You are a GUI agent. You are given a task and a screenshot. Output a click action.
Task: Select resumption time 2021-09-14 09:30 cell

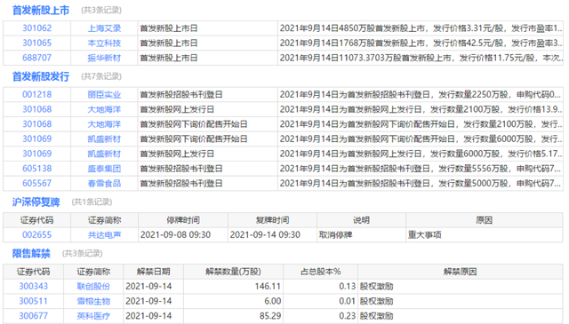273,235
